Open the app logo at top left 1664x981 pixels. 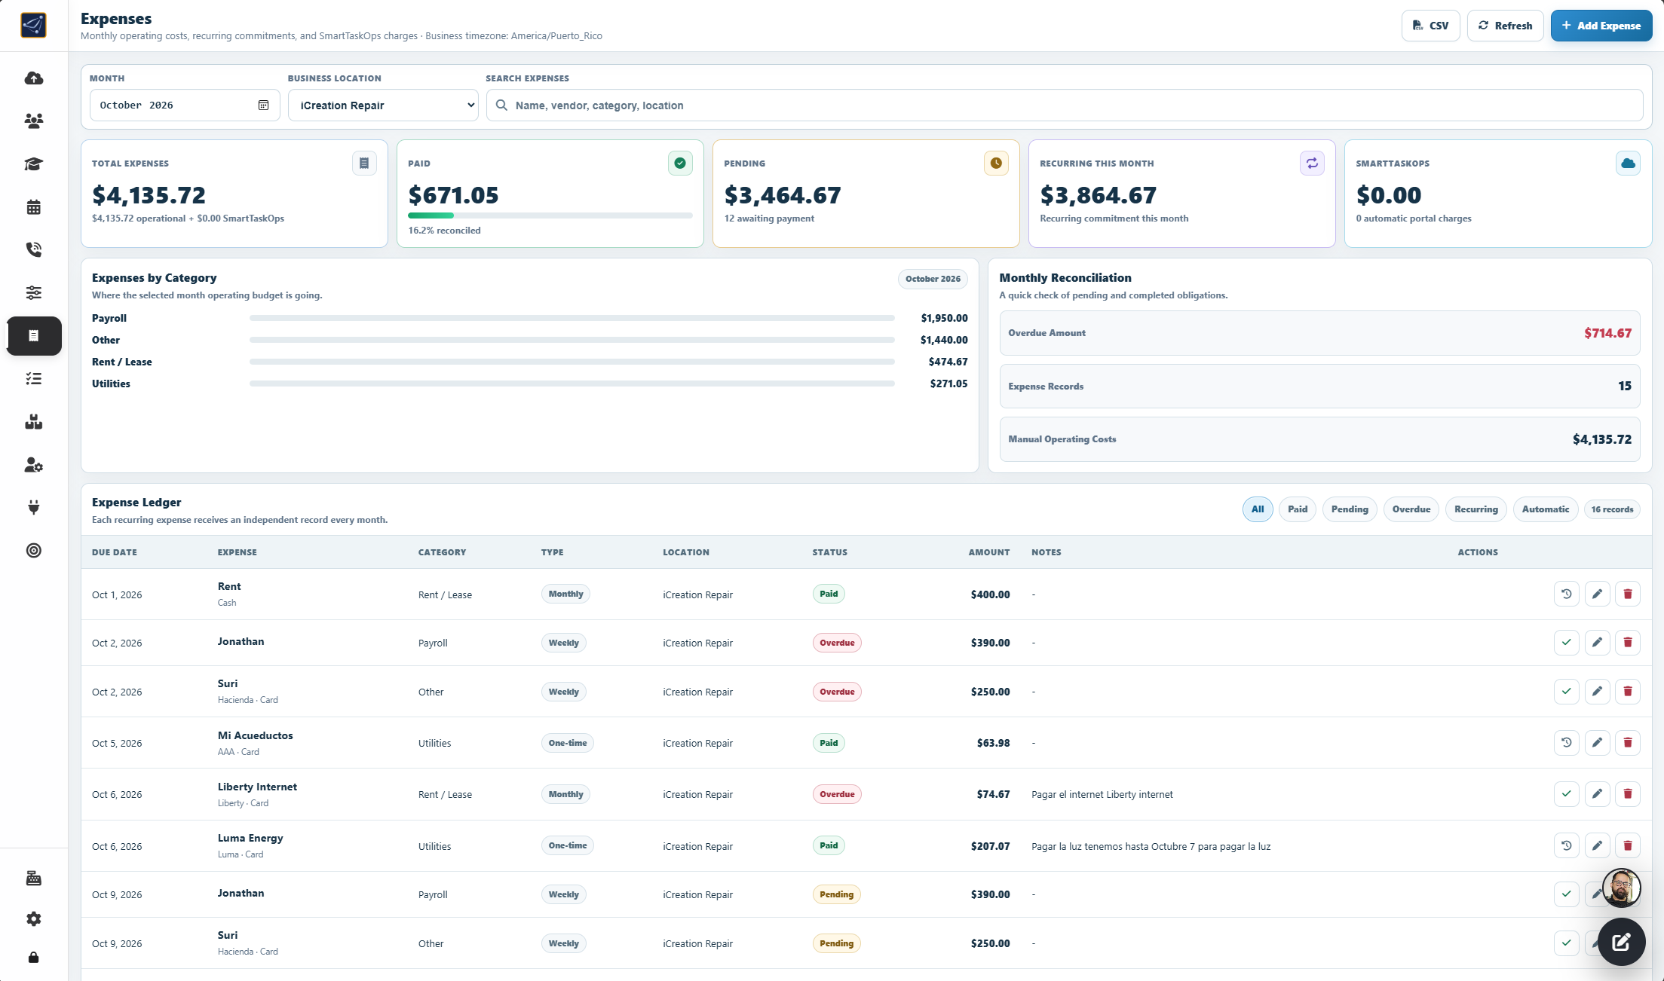click(x=33, y=26)
